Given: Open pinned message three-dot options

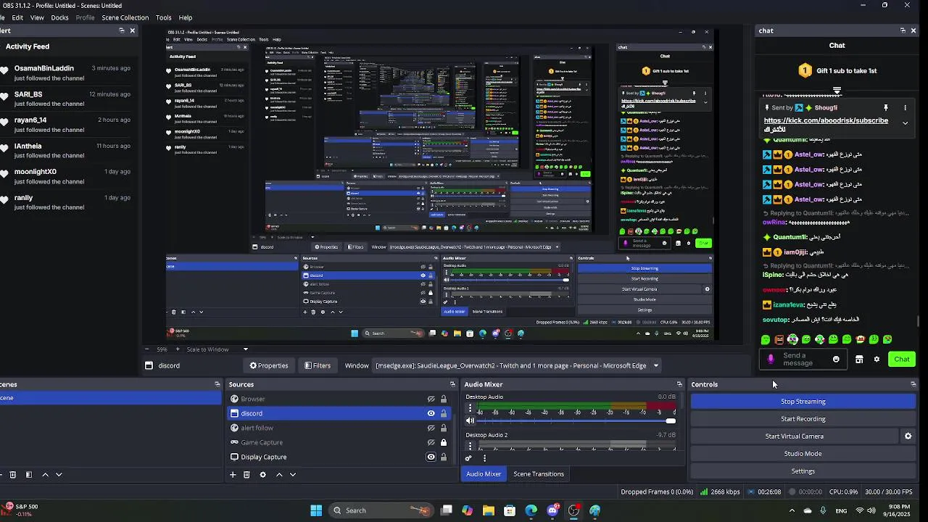Looking at the screenshot, I should 905,107.
